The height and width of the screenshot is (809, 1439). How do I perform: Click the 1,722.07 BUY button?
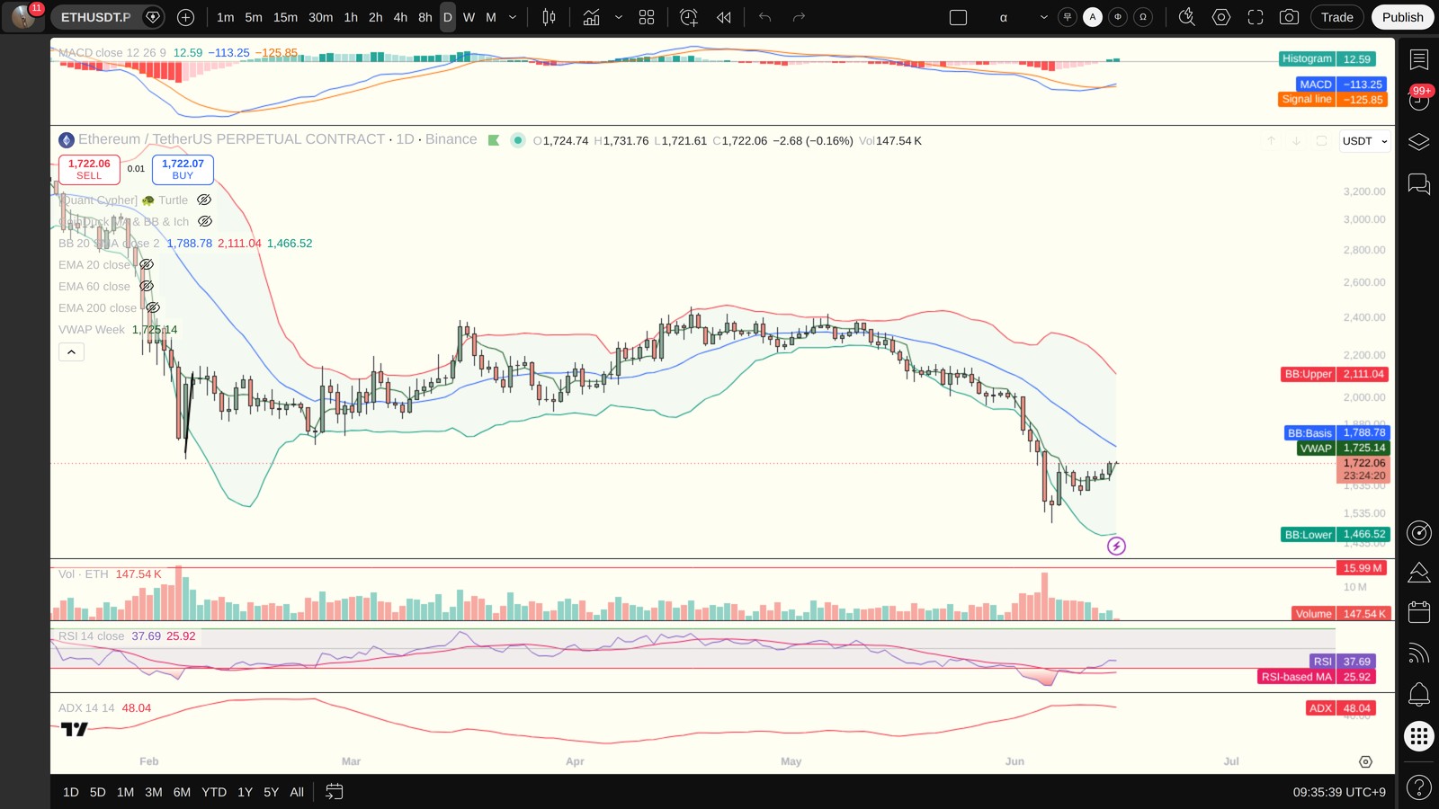(x=183, y=169)
